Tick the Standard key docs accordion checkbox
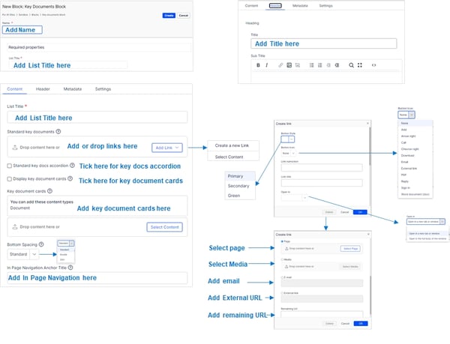Image resolution: width=450 pixels, height=344 pixels. 10,166
